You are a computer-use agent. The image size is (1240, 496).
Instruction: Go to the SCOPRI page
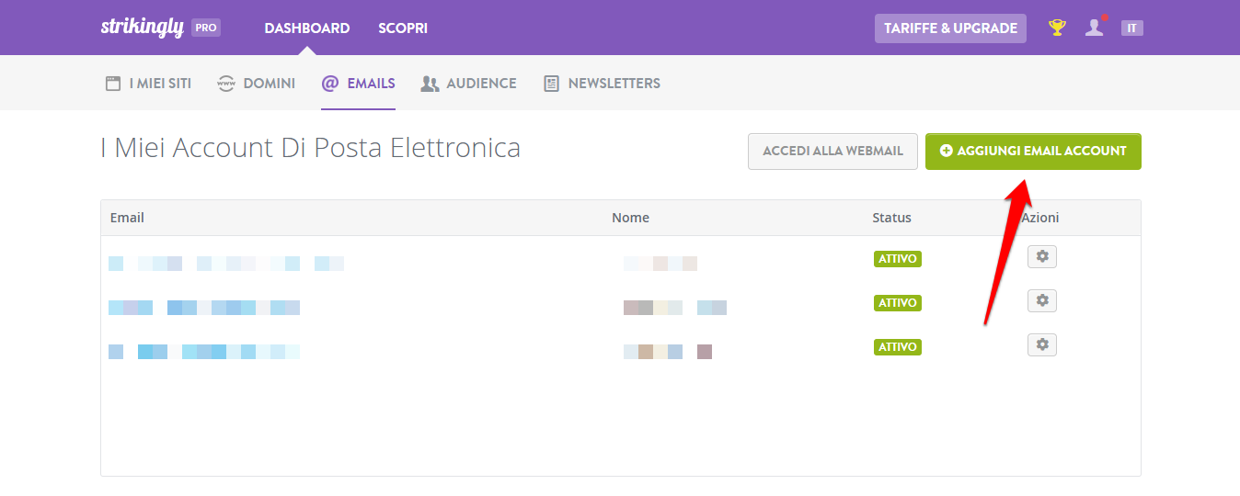403,28
